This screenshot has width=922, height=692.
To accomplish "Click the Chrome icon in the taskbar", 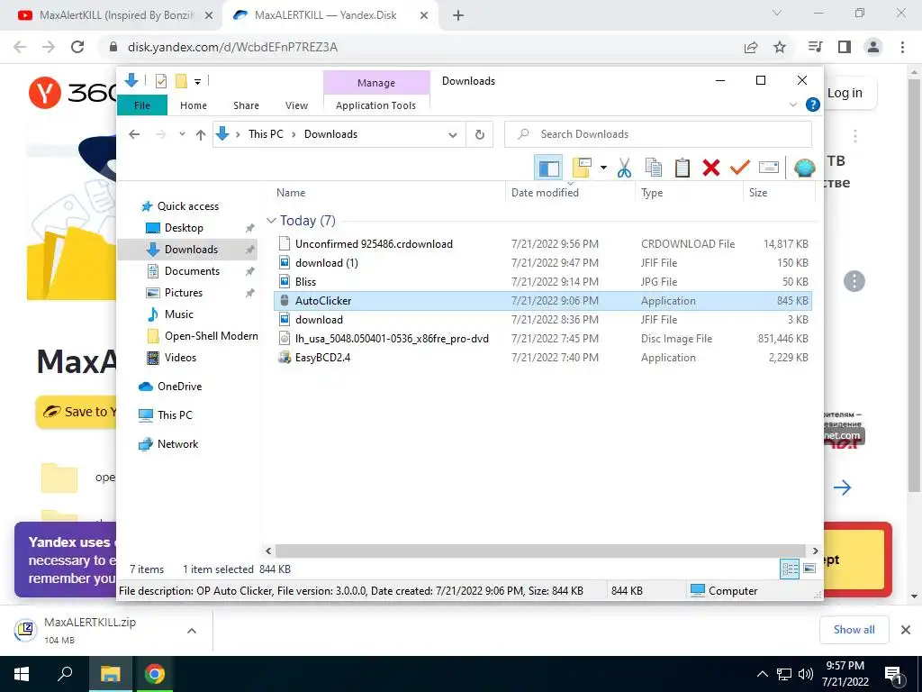I will pos(155,674).
